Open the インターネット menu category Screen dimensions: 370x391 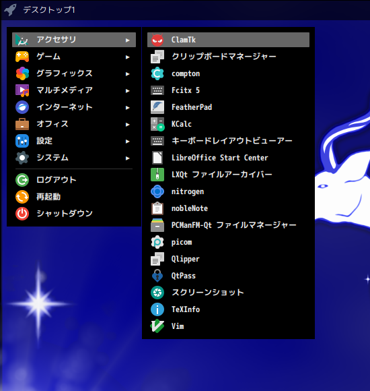pyautogui.click(x=74, y=107)
